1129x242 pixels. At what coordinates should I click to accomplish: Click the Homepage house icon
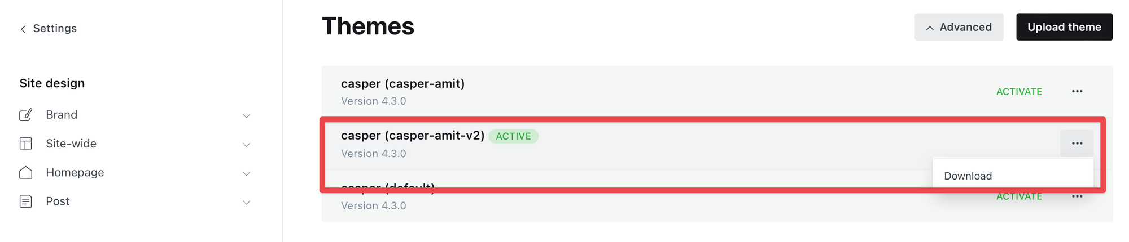(x=26, y=172)
